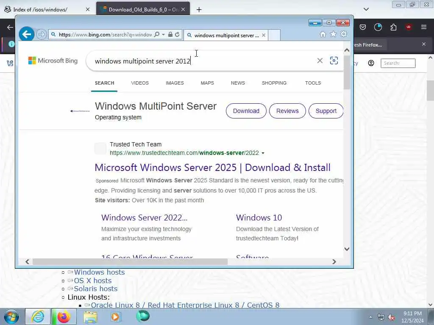Viewport: 434px width, 325px height.
Task: Click the account user icon on the Firefox page
Action: tap(371, 63)
